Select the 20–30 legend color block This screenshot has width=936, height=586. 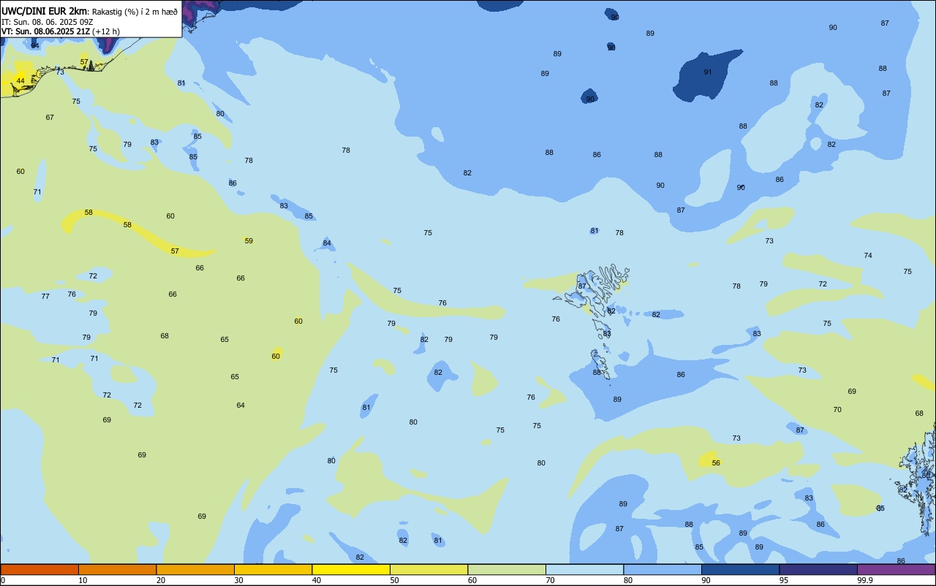click(195, 569)
